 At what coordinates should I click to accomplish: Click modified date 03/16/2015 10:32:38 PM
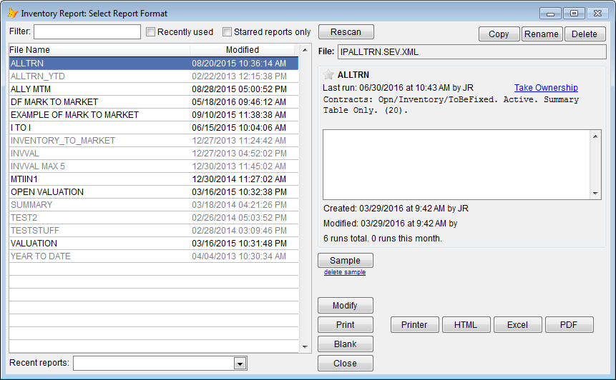pyautogui.click(x=239, y=191)
